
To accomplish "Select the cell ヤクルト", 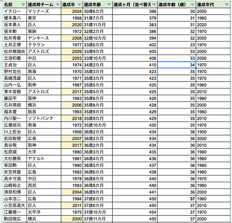I will tap(44, 158).
